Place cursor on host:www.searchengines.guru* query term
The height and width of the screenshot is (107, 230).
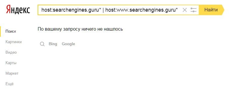[x=142, y=10]
